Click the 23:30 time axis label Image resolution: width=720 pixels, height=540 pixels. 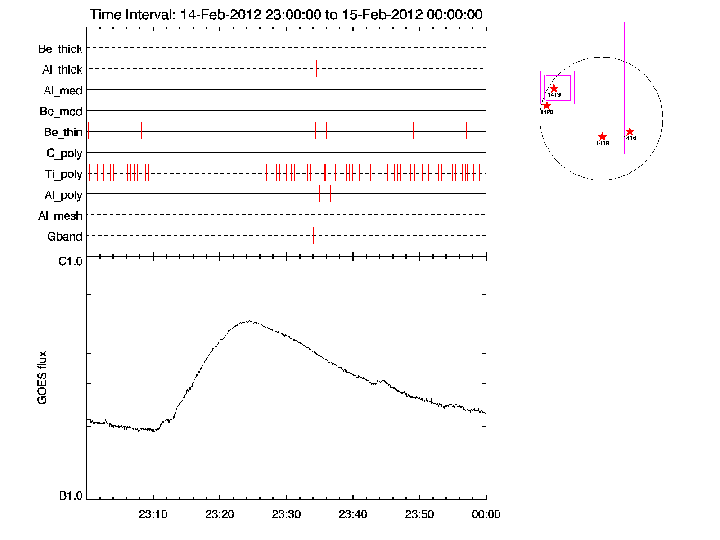pos(286,514)
